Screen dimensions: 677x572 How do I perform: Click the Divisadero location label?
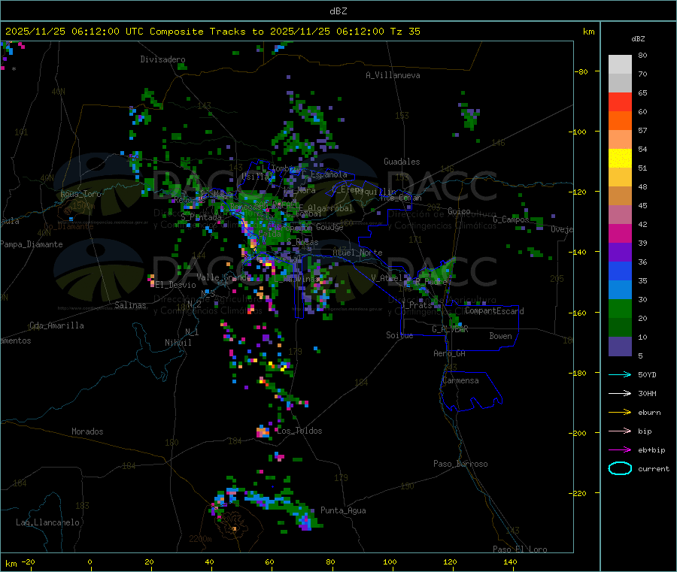162,59
